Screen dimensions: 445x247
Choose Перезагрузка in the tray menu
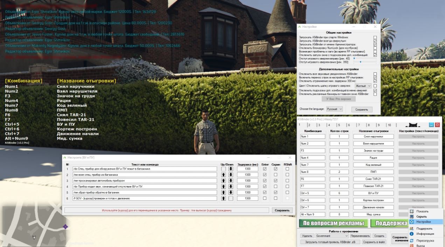425,241
